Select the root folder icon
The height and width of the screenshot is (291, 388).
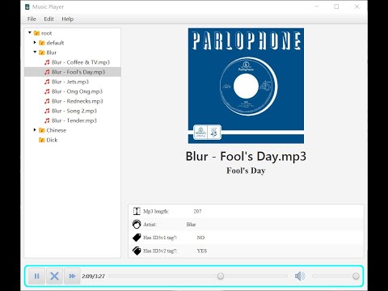tap(36, 33)
